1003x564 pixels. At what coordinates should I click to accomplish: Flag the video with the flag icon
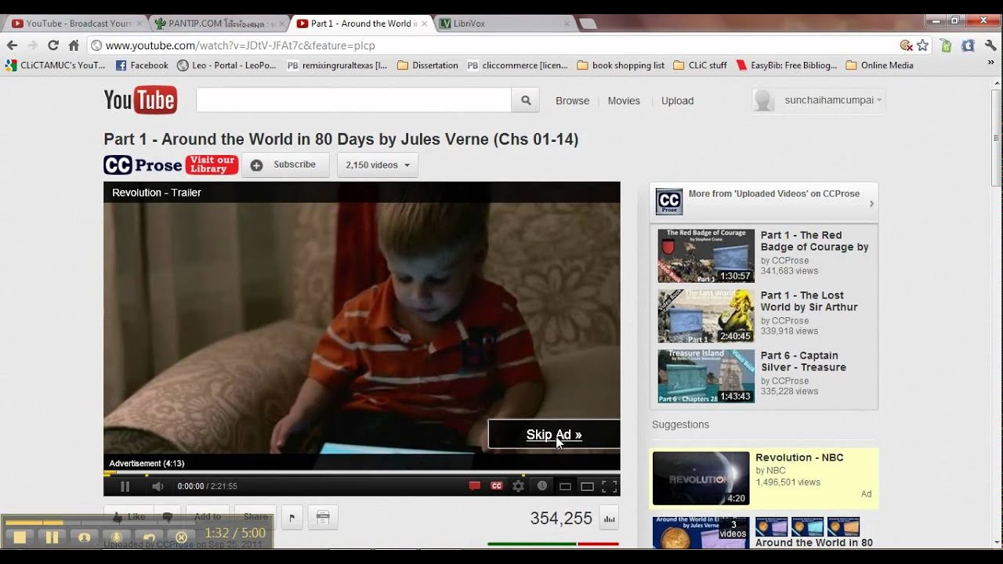pos(291,517)
